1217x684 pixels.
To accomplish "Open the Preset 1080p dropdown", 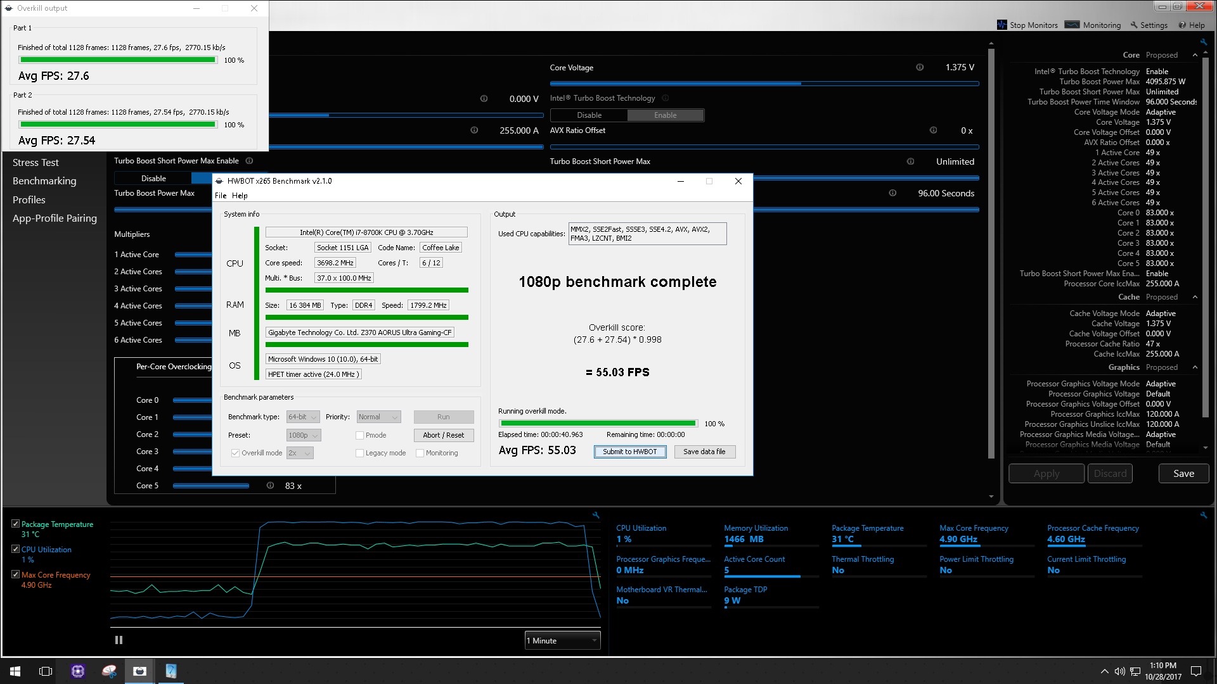I will click(304, 435).
